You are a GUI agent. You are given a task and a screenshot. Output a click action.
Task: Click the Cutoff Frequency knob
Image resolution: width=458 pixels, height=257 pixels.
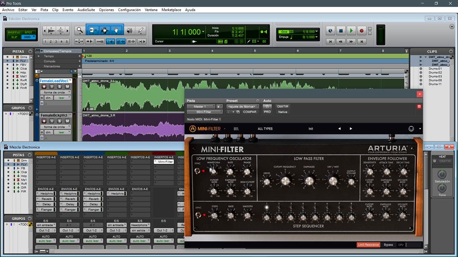click(x=285, y=181)
